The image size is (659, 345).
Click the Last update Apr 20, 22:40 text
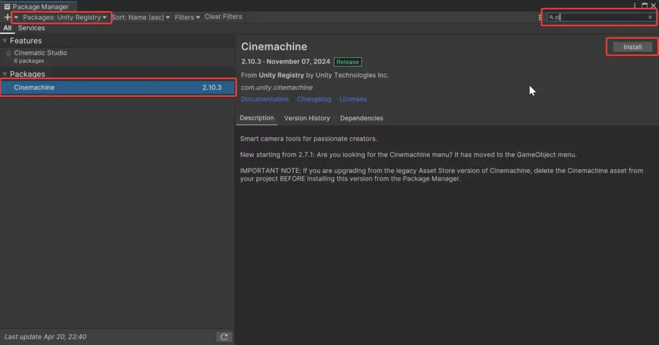46,337
